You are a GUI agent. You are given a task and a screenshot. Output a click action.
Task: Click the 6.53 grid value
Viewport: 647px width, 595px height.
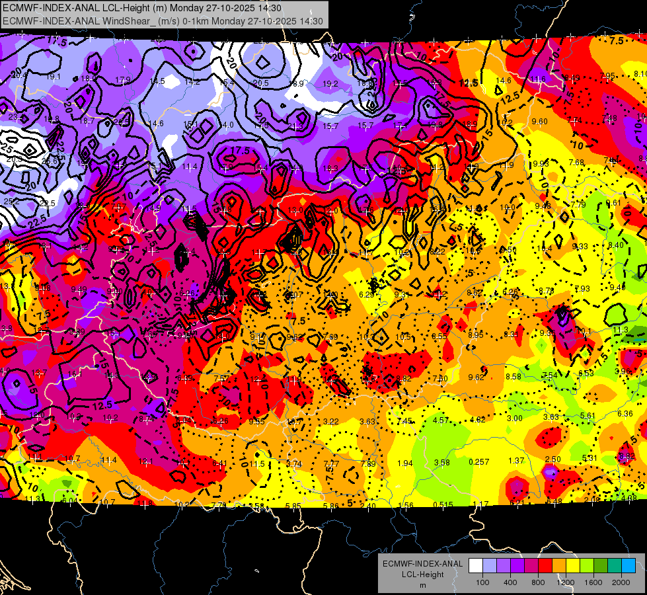(x=586, y=374)
